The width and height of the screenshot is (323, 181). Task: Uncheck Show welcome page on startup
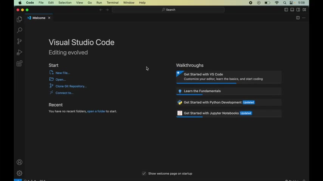pyautogui.click(x=144, y=173)
